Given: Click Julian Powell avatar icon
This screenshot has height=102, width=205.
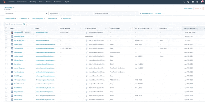Looking at the screenshot, I should click(12, 56).
